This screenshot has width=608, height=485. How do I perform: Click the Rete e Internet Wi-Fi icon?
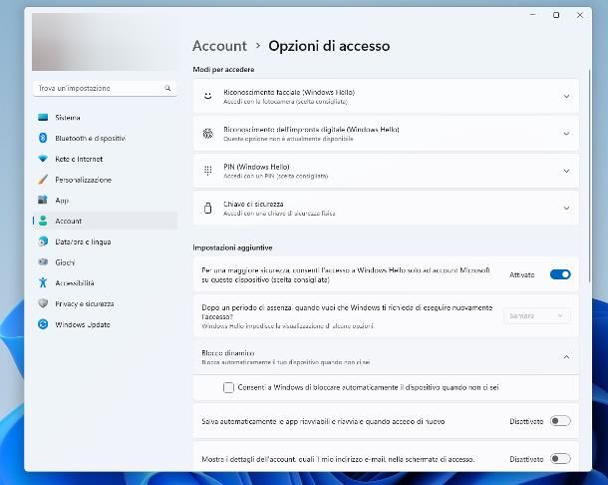43,159
